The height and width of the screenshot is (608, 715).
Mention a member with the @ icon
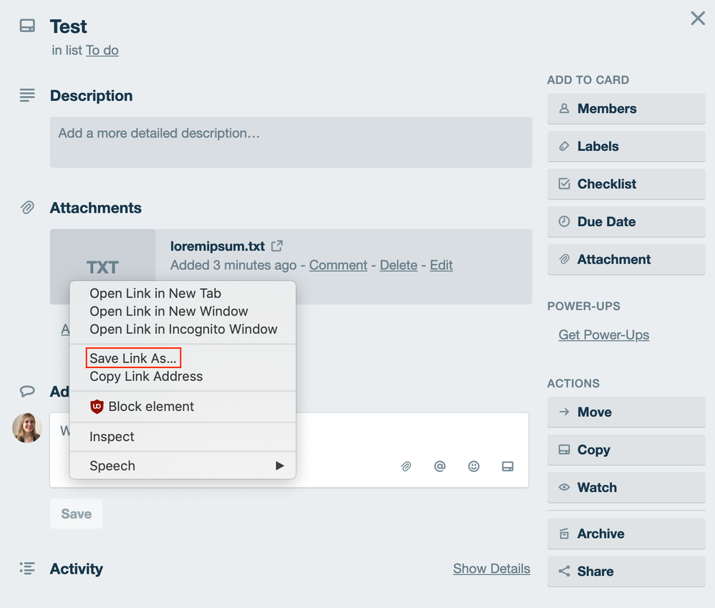coord(439,466)
